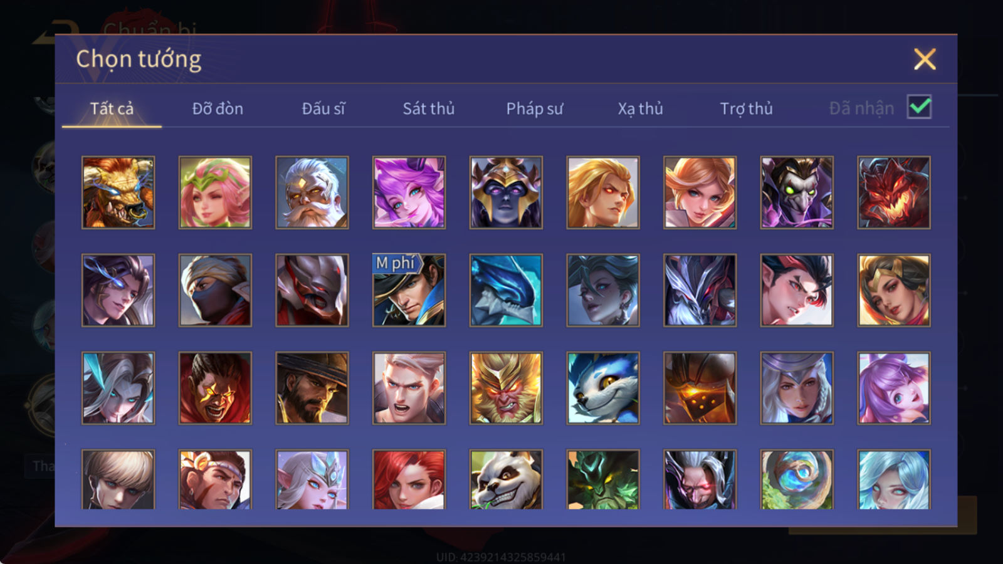Select the red demon hero portrait
Image resolution: width=1003 pixels, height=564 pixels.
point(894,192)
